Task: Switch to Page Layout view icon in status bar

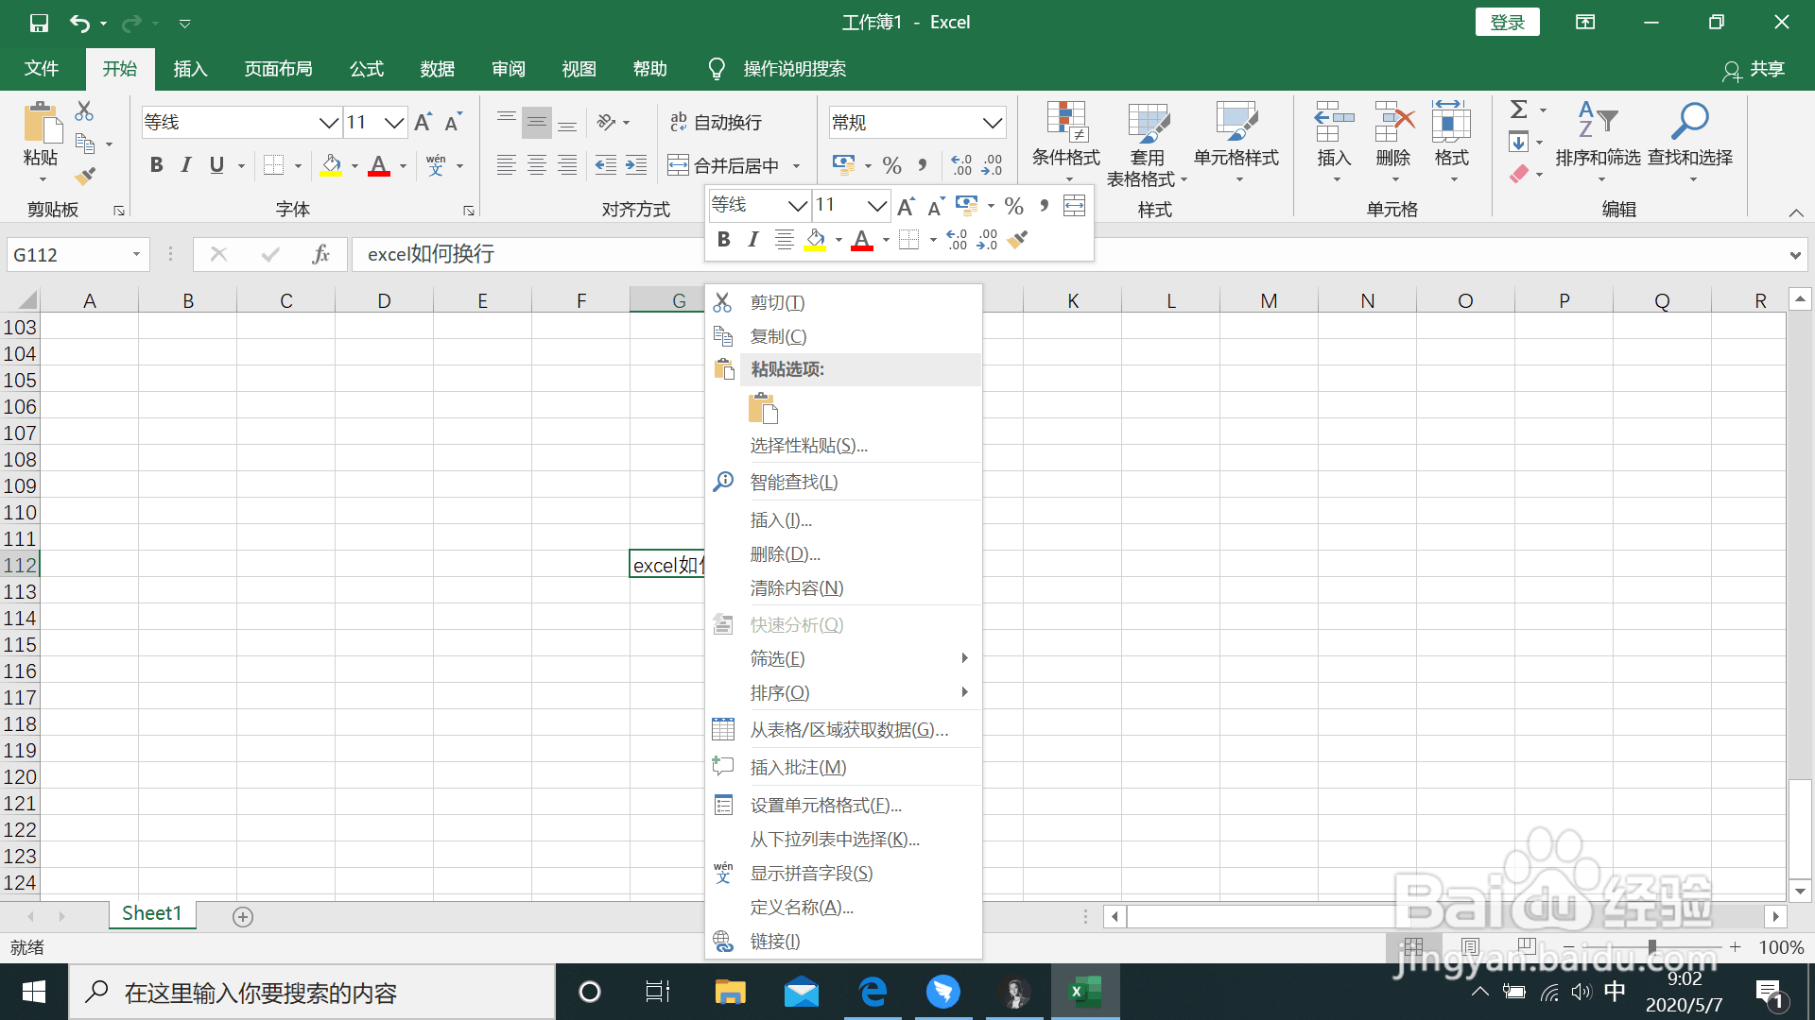Action: click(x=1470, y=946)
